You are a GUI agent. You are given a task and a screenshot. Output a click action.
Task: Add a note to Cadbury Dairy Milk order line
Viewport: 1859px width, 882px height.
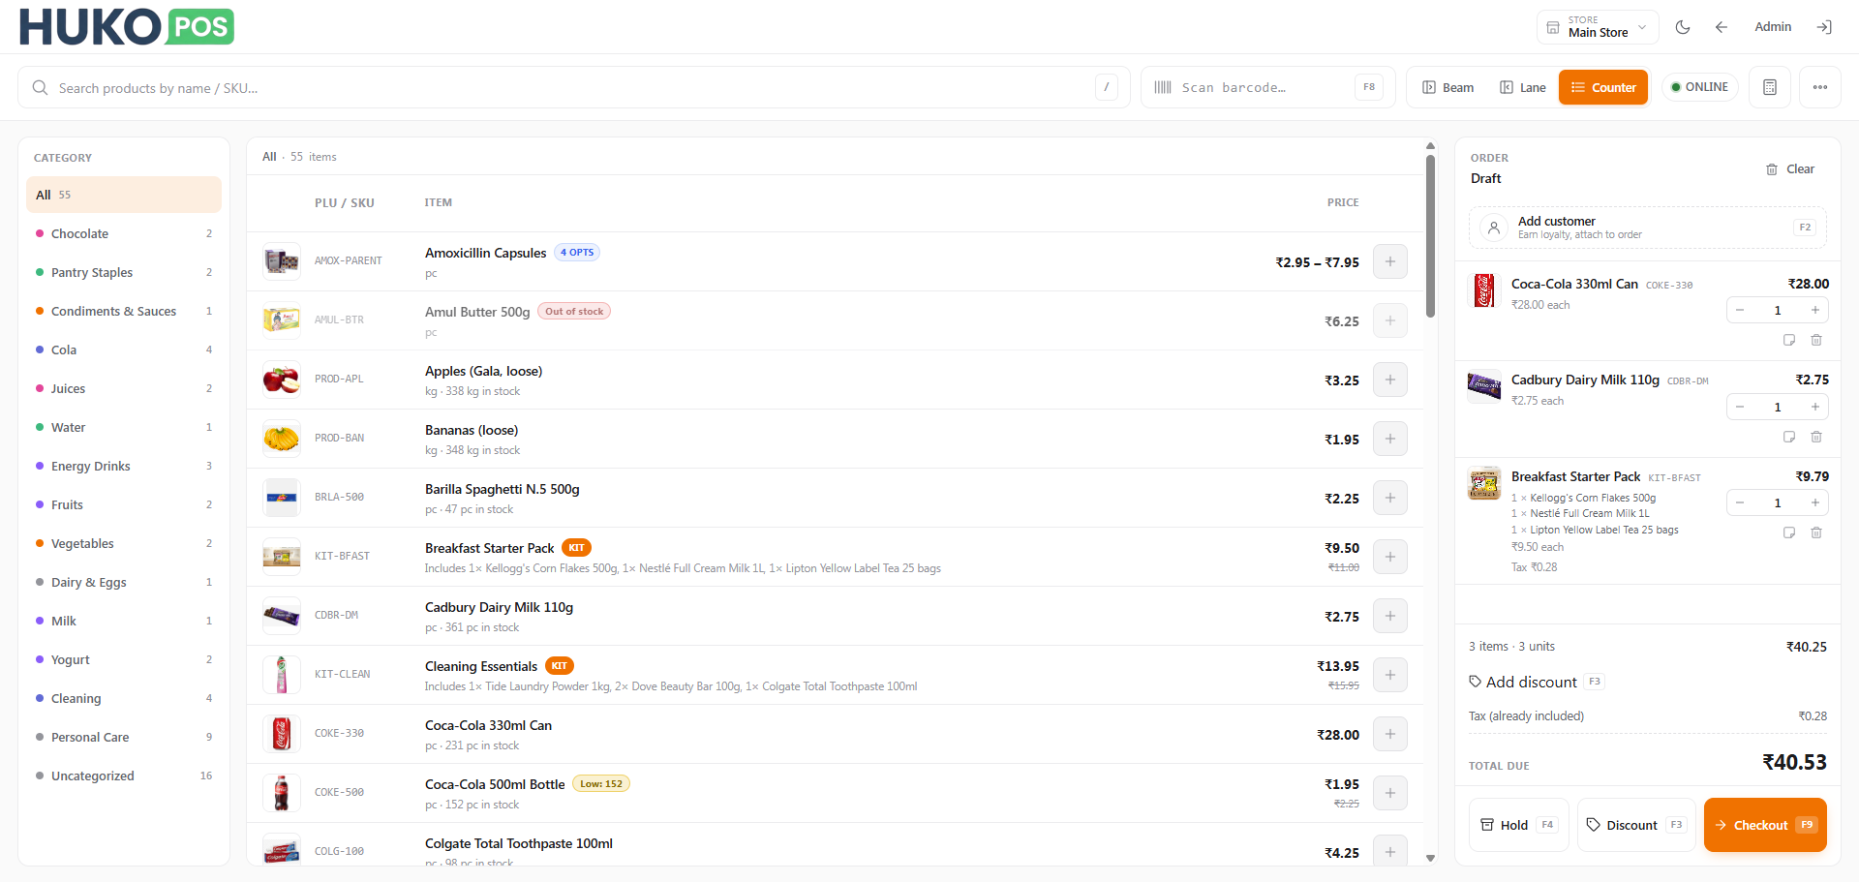point(1789,437)
